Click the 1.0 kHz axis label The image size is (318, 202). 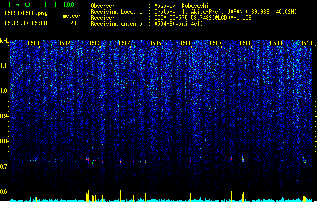[4, 91]
